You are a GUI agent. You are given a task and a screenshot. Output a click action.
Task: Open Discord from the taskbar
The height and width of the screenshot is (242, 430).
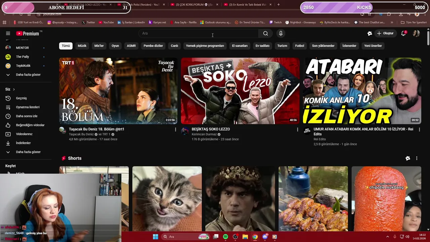tap(265, 237)
